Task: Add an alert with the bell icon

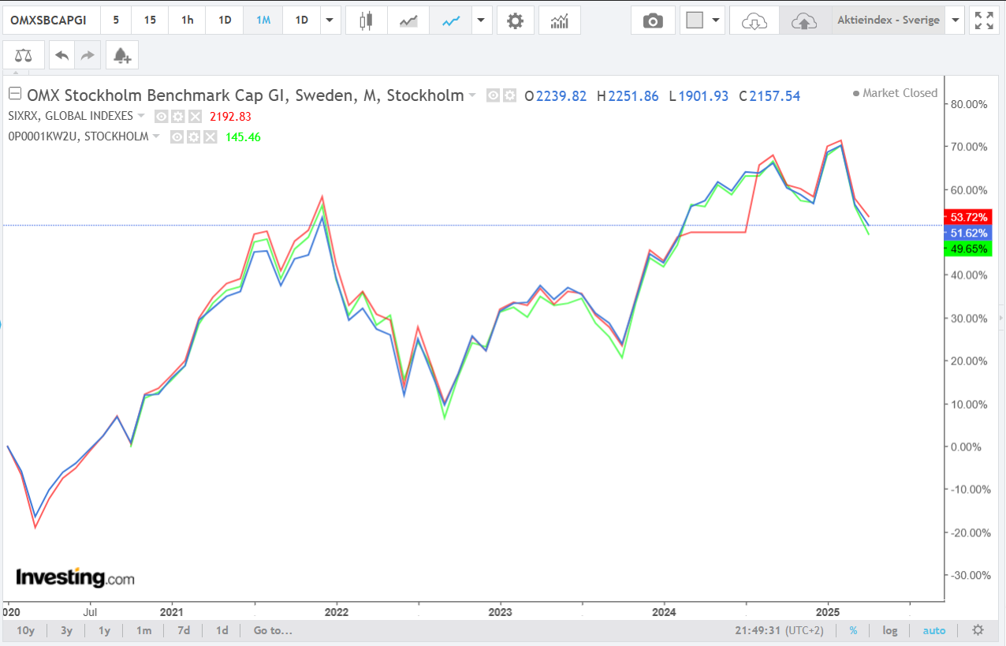Action: click(x=121, y=55)
